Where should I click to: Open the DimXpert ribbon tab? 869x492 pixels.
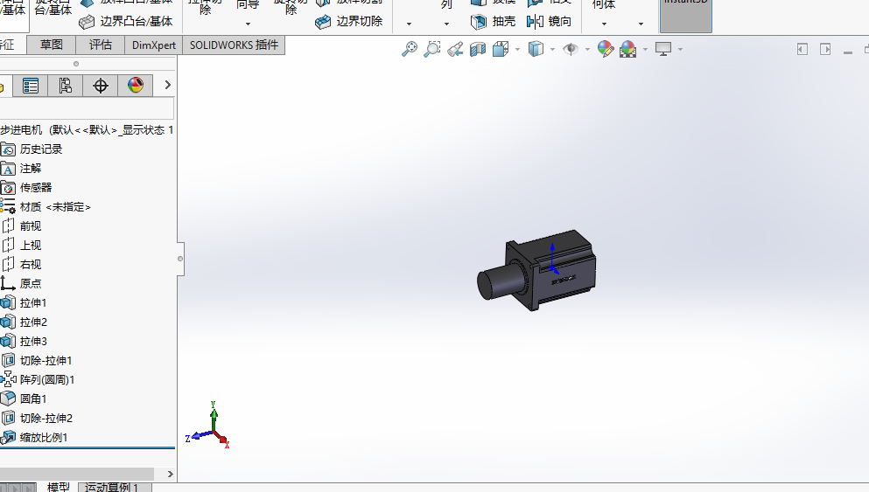coord(153,45)
